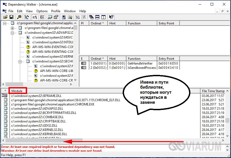
Task: Click the Tile Horizontally toolbar icon
Action: point(97,17)
